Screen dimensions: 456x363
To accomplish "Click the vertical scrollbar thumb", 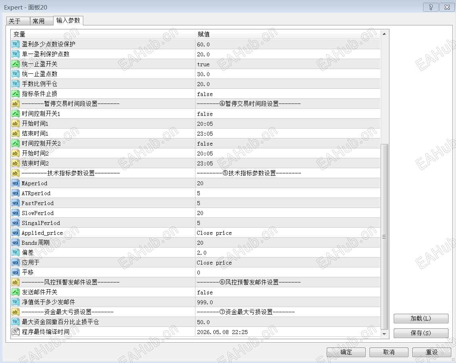I will (385, 237).
